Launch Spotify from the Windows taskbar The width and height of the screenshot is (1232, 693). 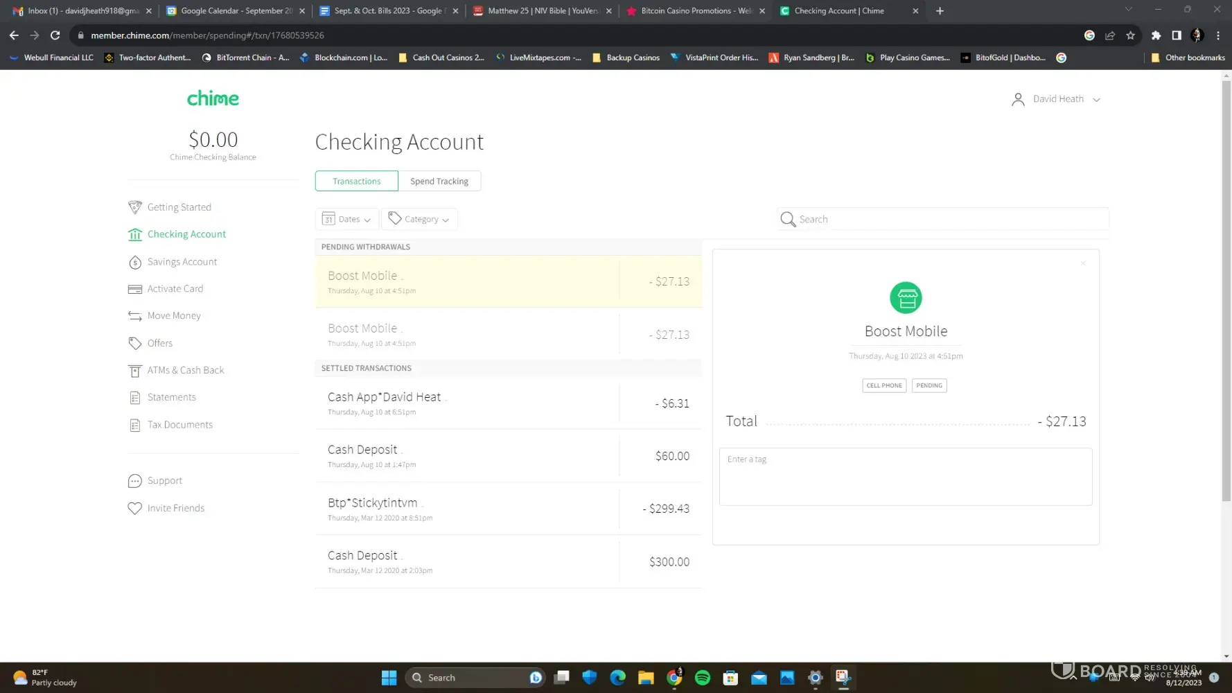click(702, 677)
